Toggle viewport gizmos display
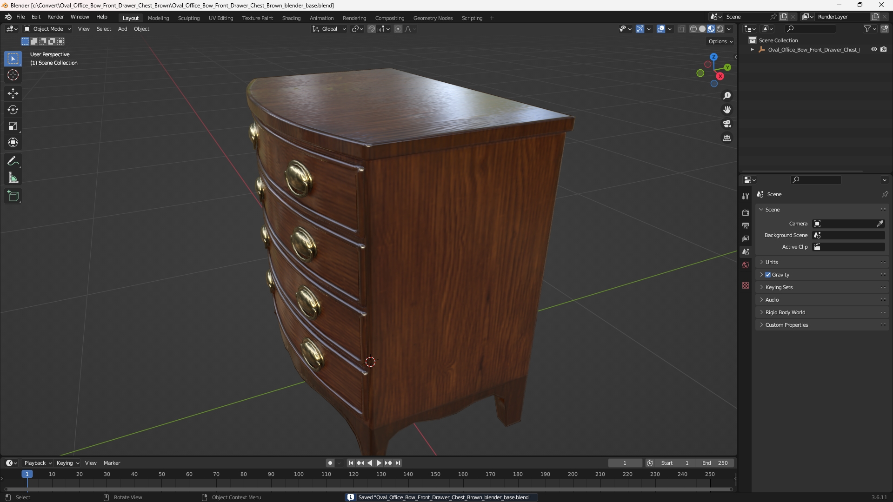Screen dimensions: 893x502 point(640,29)
